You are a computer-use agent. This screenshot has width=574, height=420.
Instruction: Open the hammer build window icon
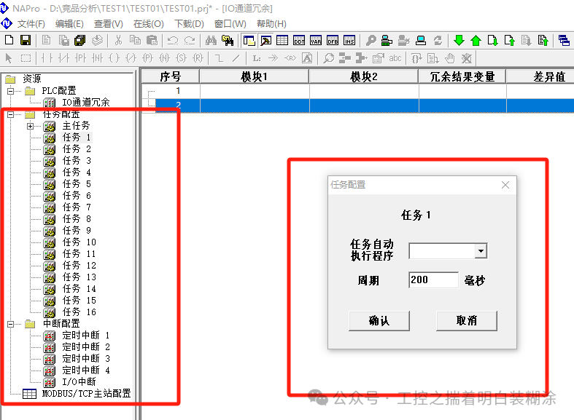coord(265,40)
